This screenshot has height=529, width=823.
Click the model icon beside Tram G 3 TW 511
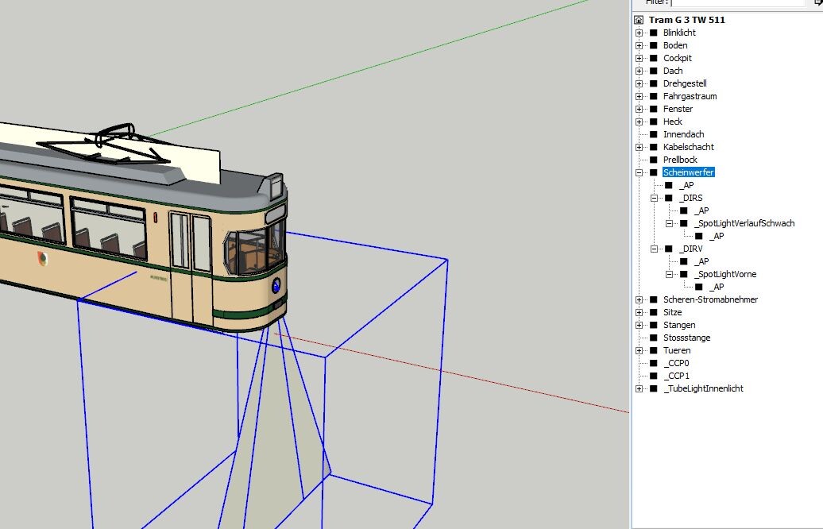coord(639,20)
